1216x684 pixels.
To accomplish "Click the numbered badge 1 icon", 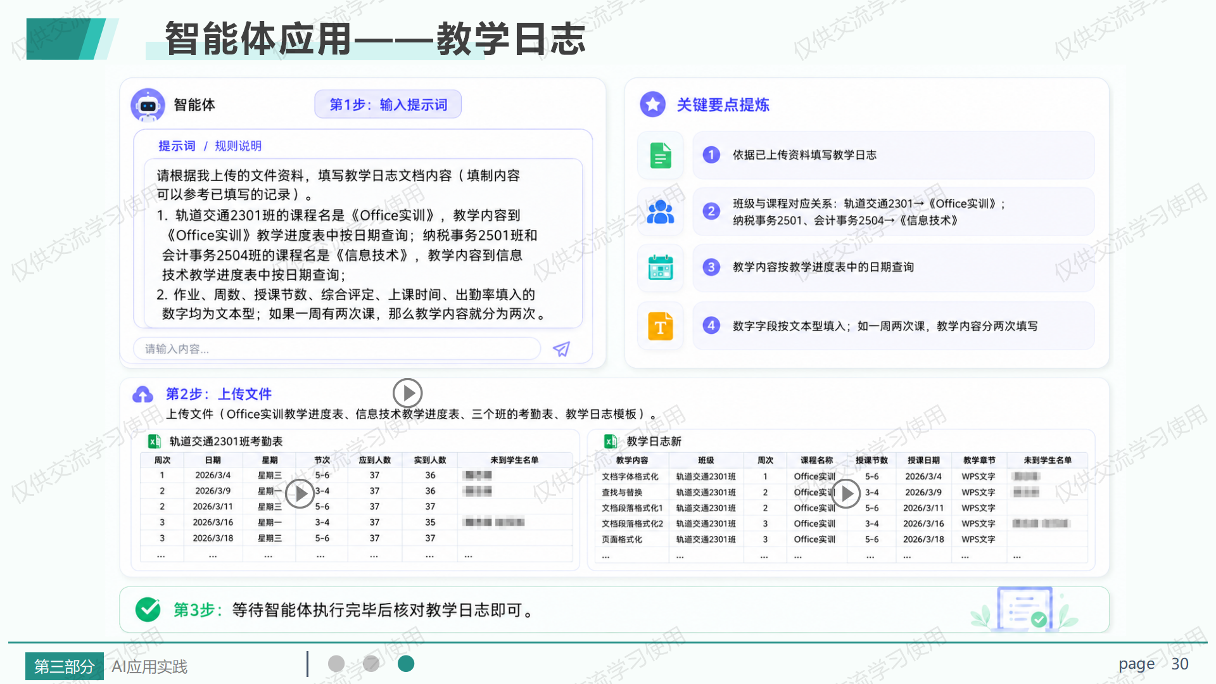I will coord(711,155).
